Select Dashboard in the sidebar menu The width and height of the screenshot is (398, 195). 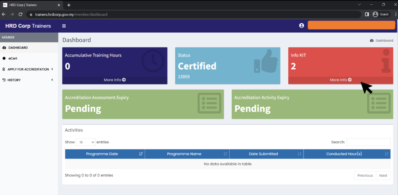pos(18,47)
